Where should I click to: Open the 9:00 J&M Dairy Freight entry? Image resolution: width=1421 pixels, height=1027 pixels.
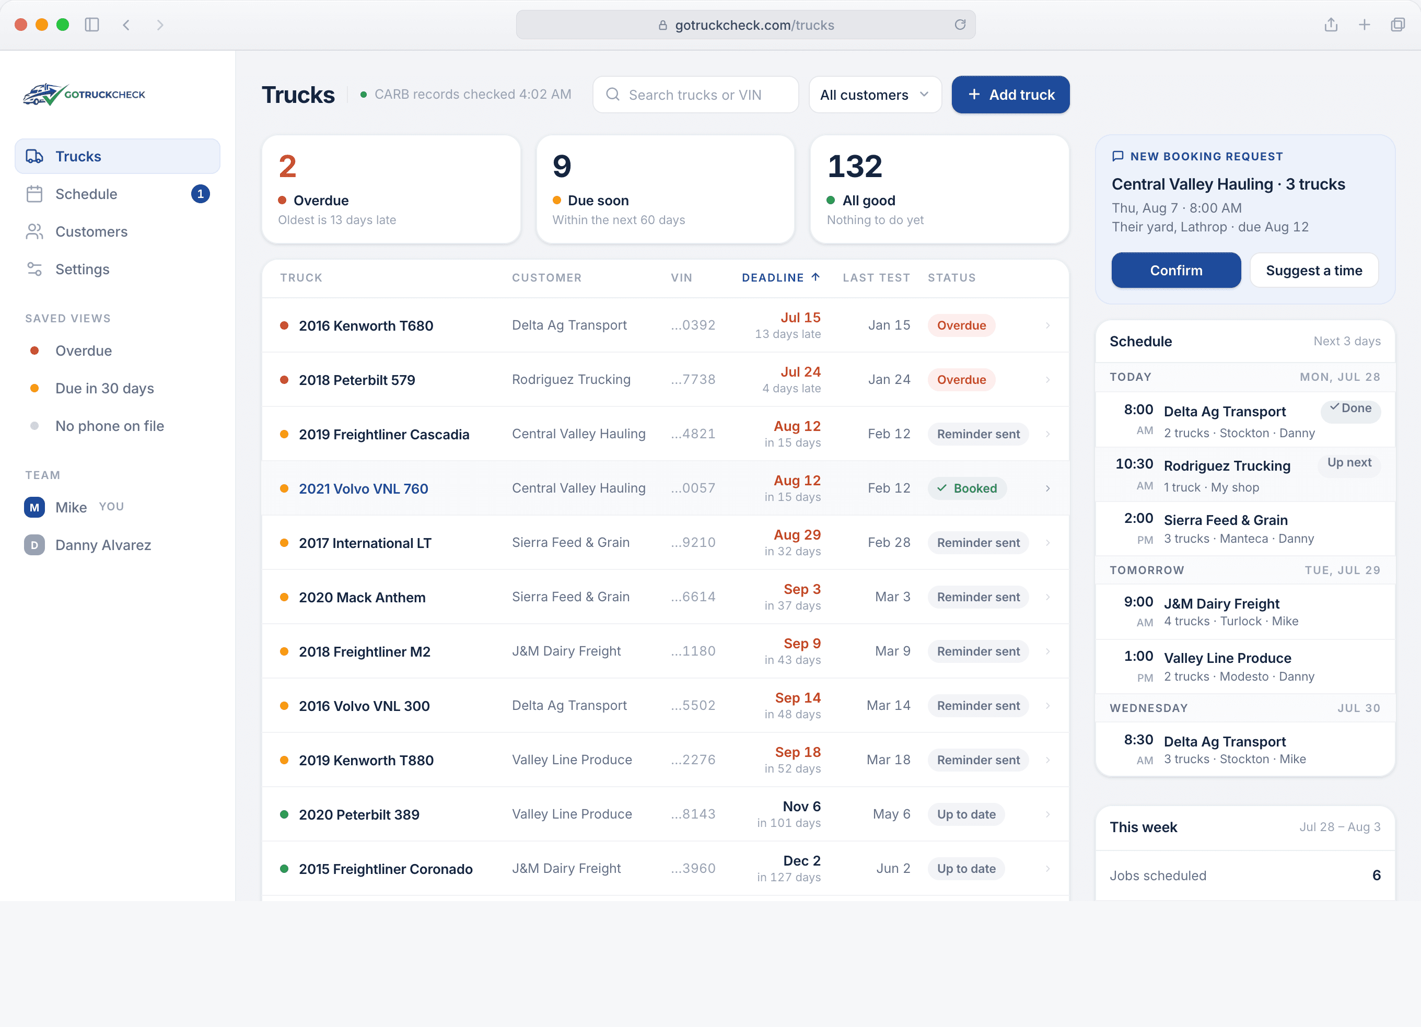[1245, 612]
